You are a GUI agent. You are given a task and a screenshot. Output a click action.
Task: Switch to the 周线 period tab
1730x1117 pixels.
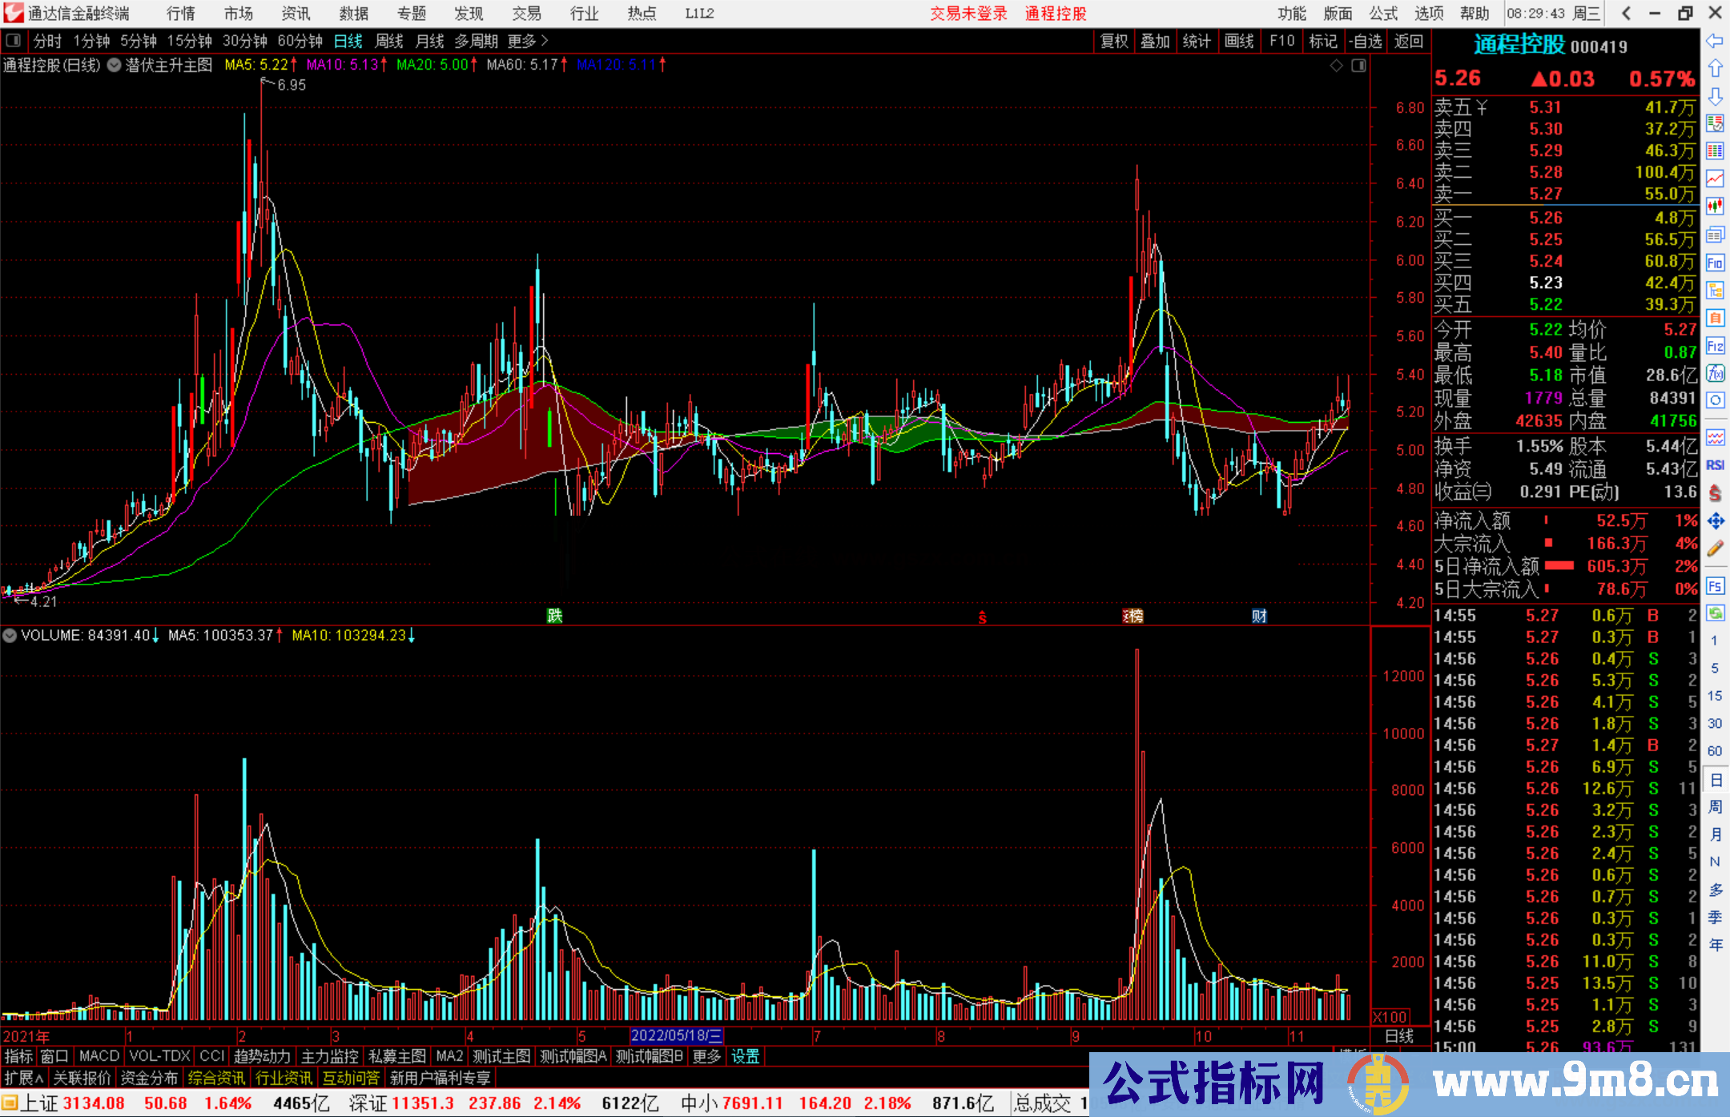[389, 41]
